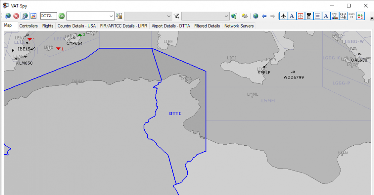Screen dimensions: 374x195
Task: Expand the toolbar overflow arrow
Action: (371, 18)
